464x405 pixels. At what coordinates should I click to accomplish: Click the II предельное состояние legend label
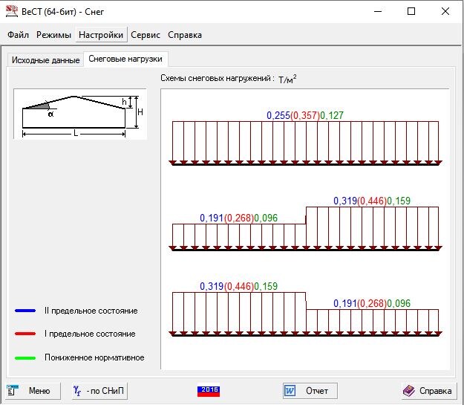pyautogui.click(x=91, y=311)
